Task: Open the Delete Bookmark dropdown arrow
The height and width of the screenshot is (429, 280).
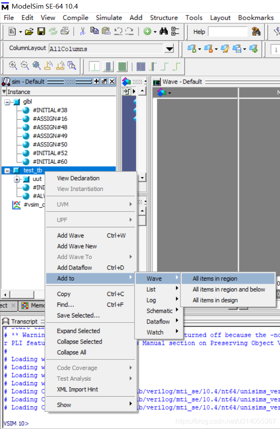Action: click(216, 49)
